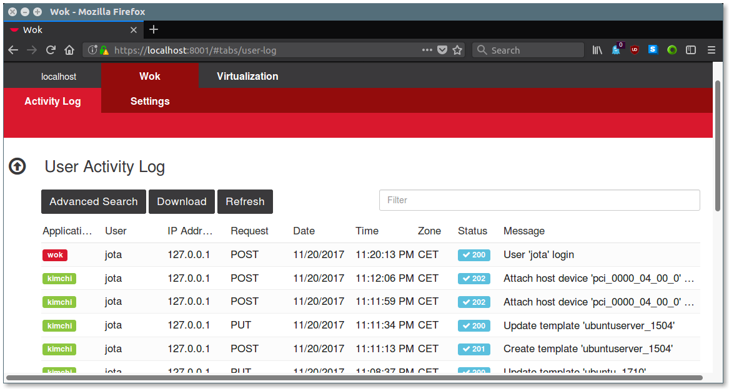
Task: Sort by the Zone column header
Action: coord(429,231)
